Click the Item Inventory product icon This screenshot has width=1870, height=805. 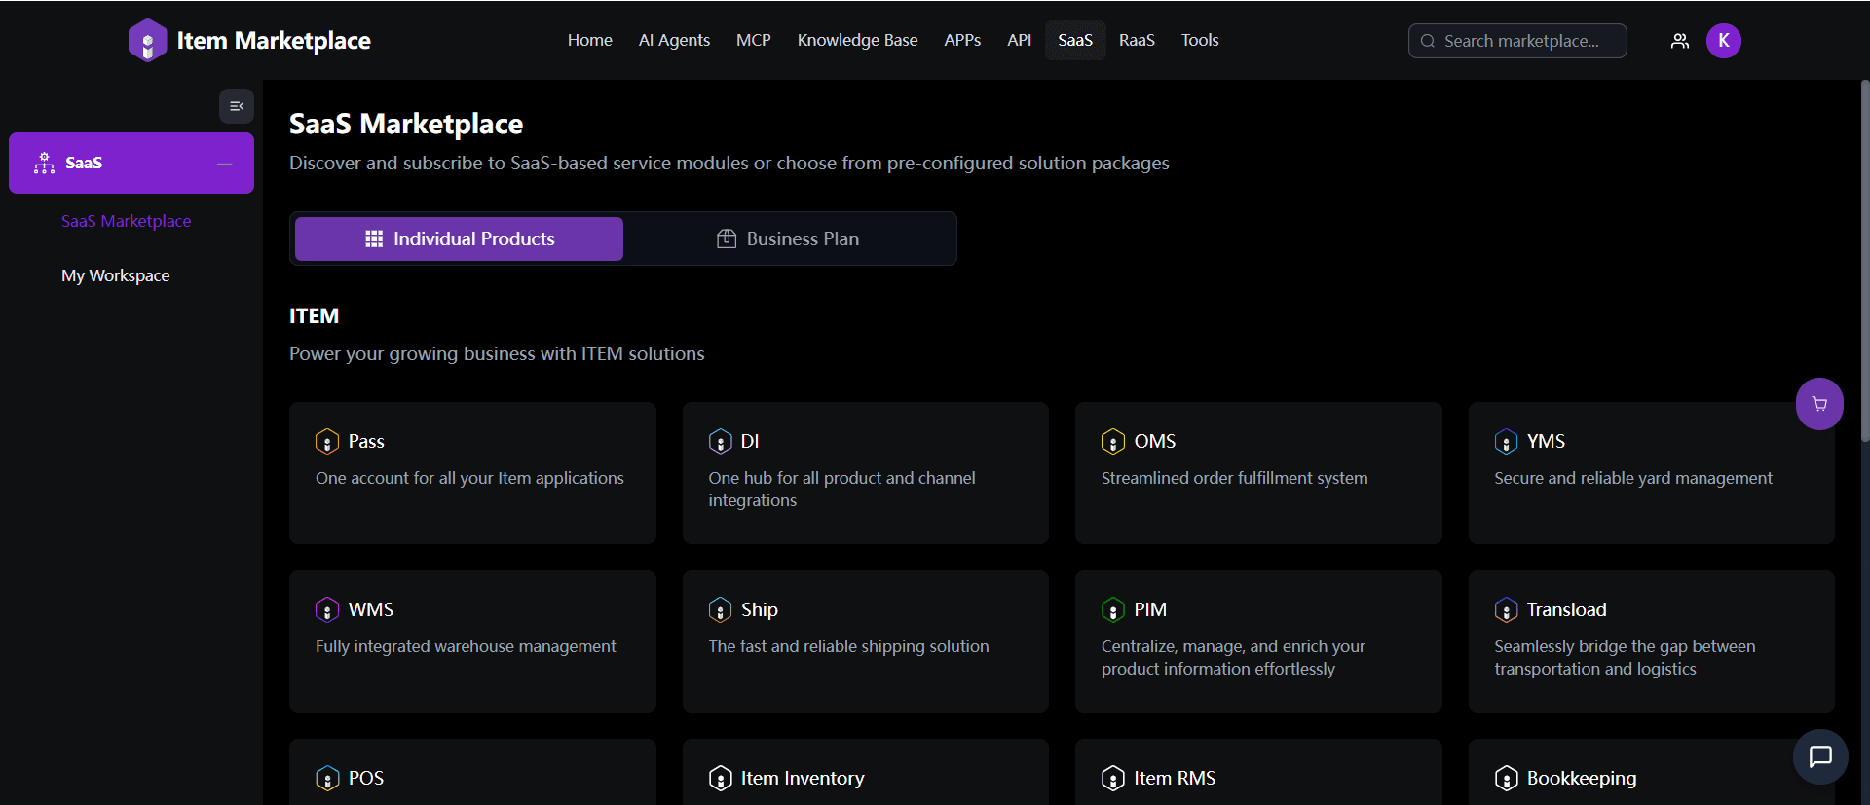click(x=720, y=779)
